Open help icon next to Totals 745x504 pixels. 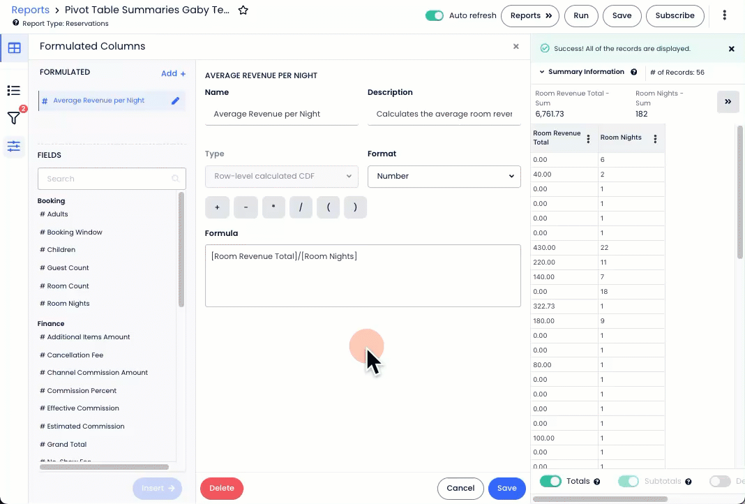pyautogui.click(x=596, y=482)
